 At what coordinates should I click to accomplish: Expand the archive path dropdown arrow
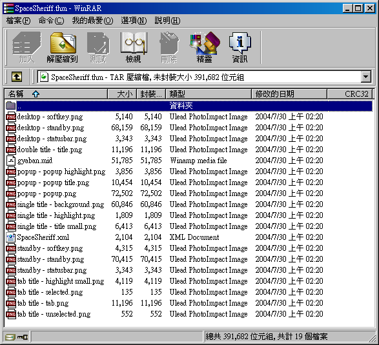tap(366, 77)
